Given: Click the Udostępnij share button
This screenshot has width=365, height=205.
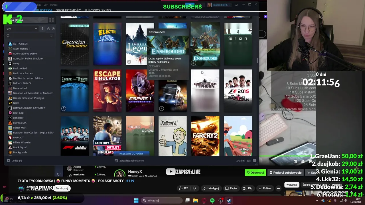Looking at the screenshot, I should pos(210,188).
